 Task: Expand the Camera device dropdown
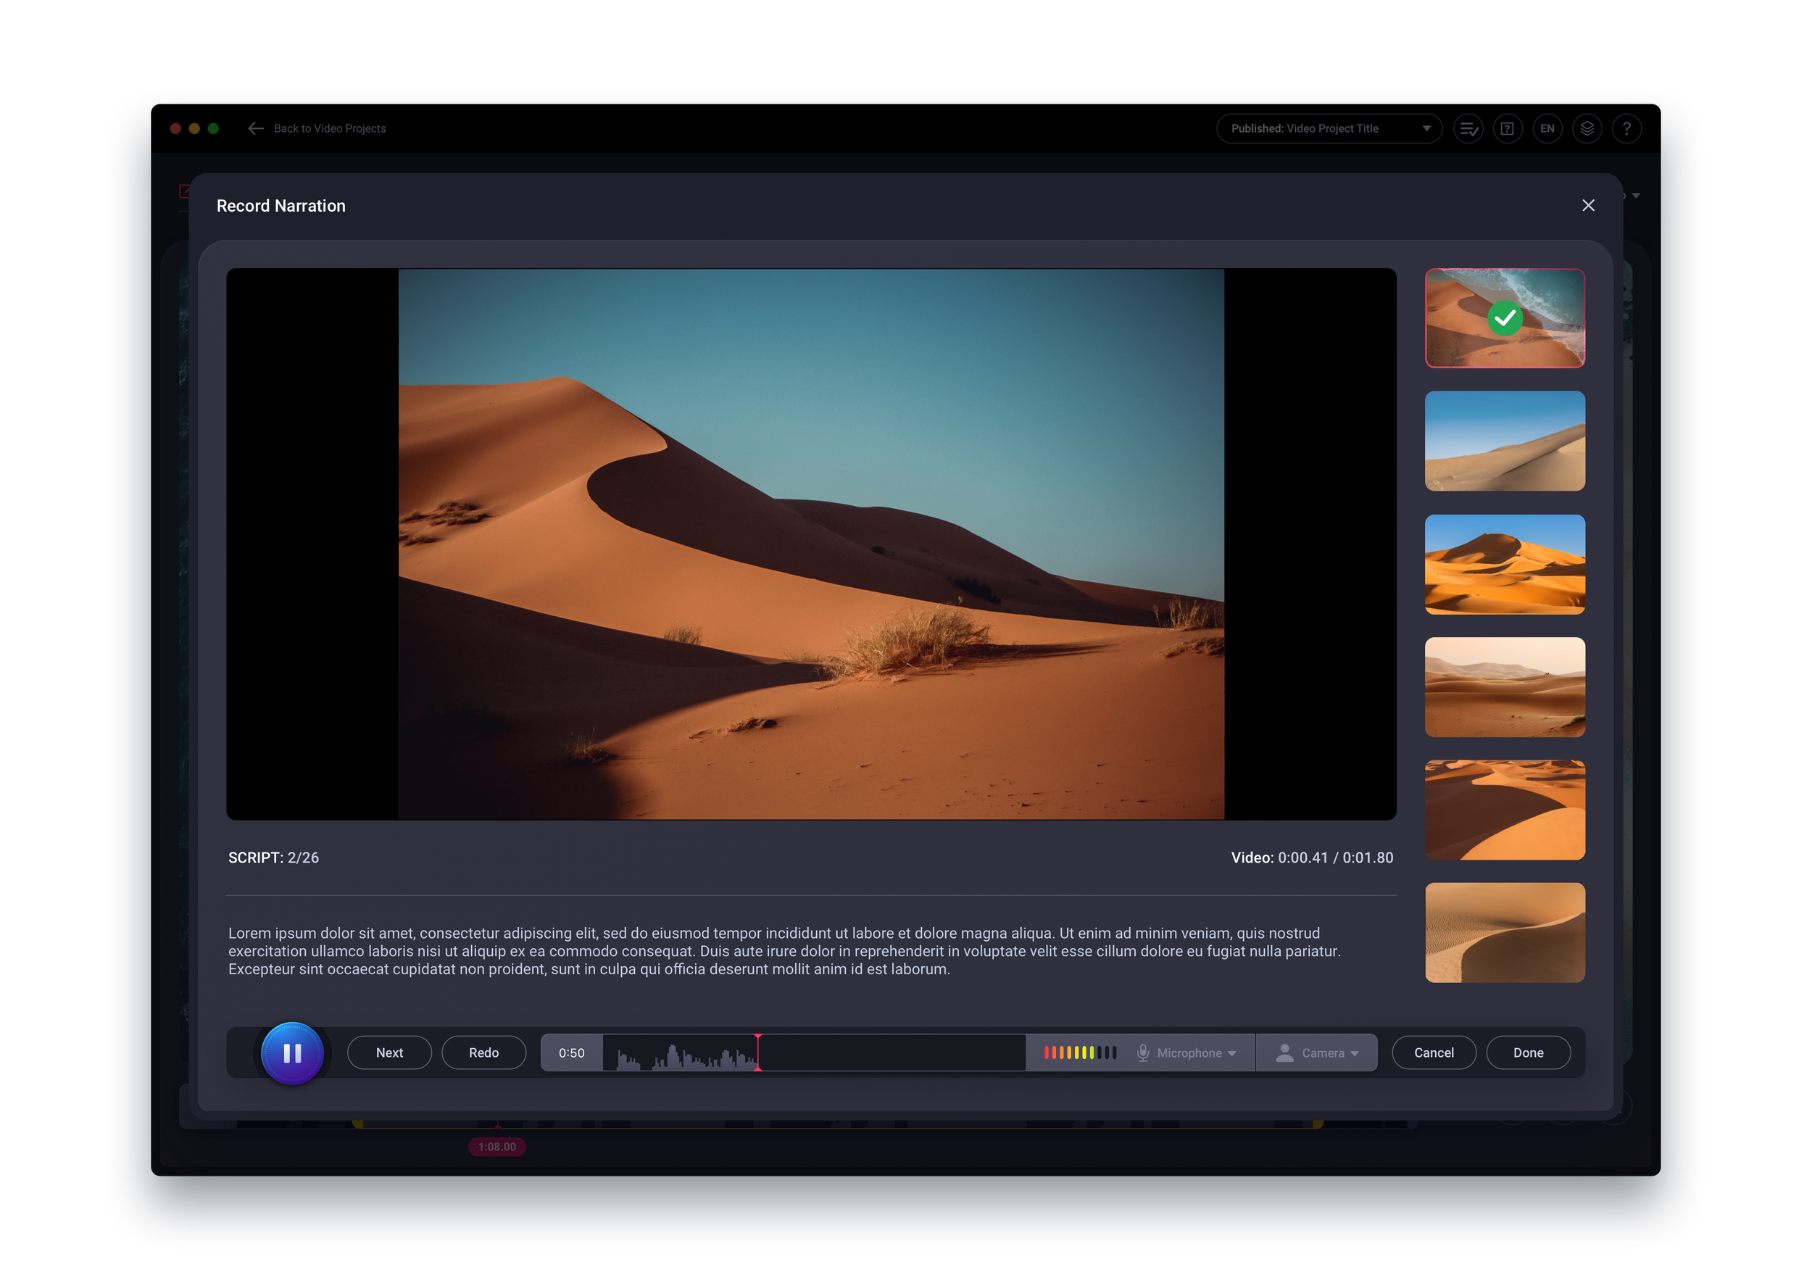1356,1052
